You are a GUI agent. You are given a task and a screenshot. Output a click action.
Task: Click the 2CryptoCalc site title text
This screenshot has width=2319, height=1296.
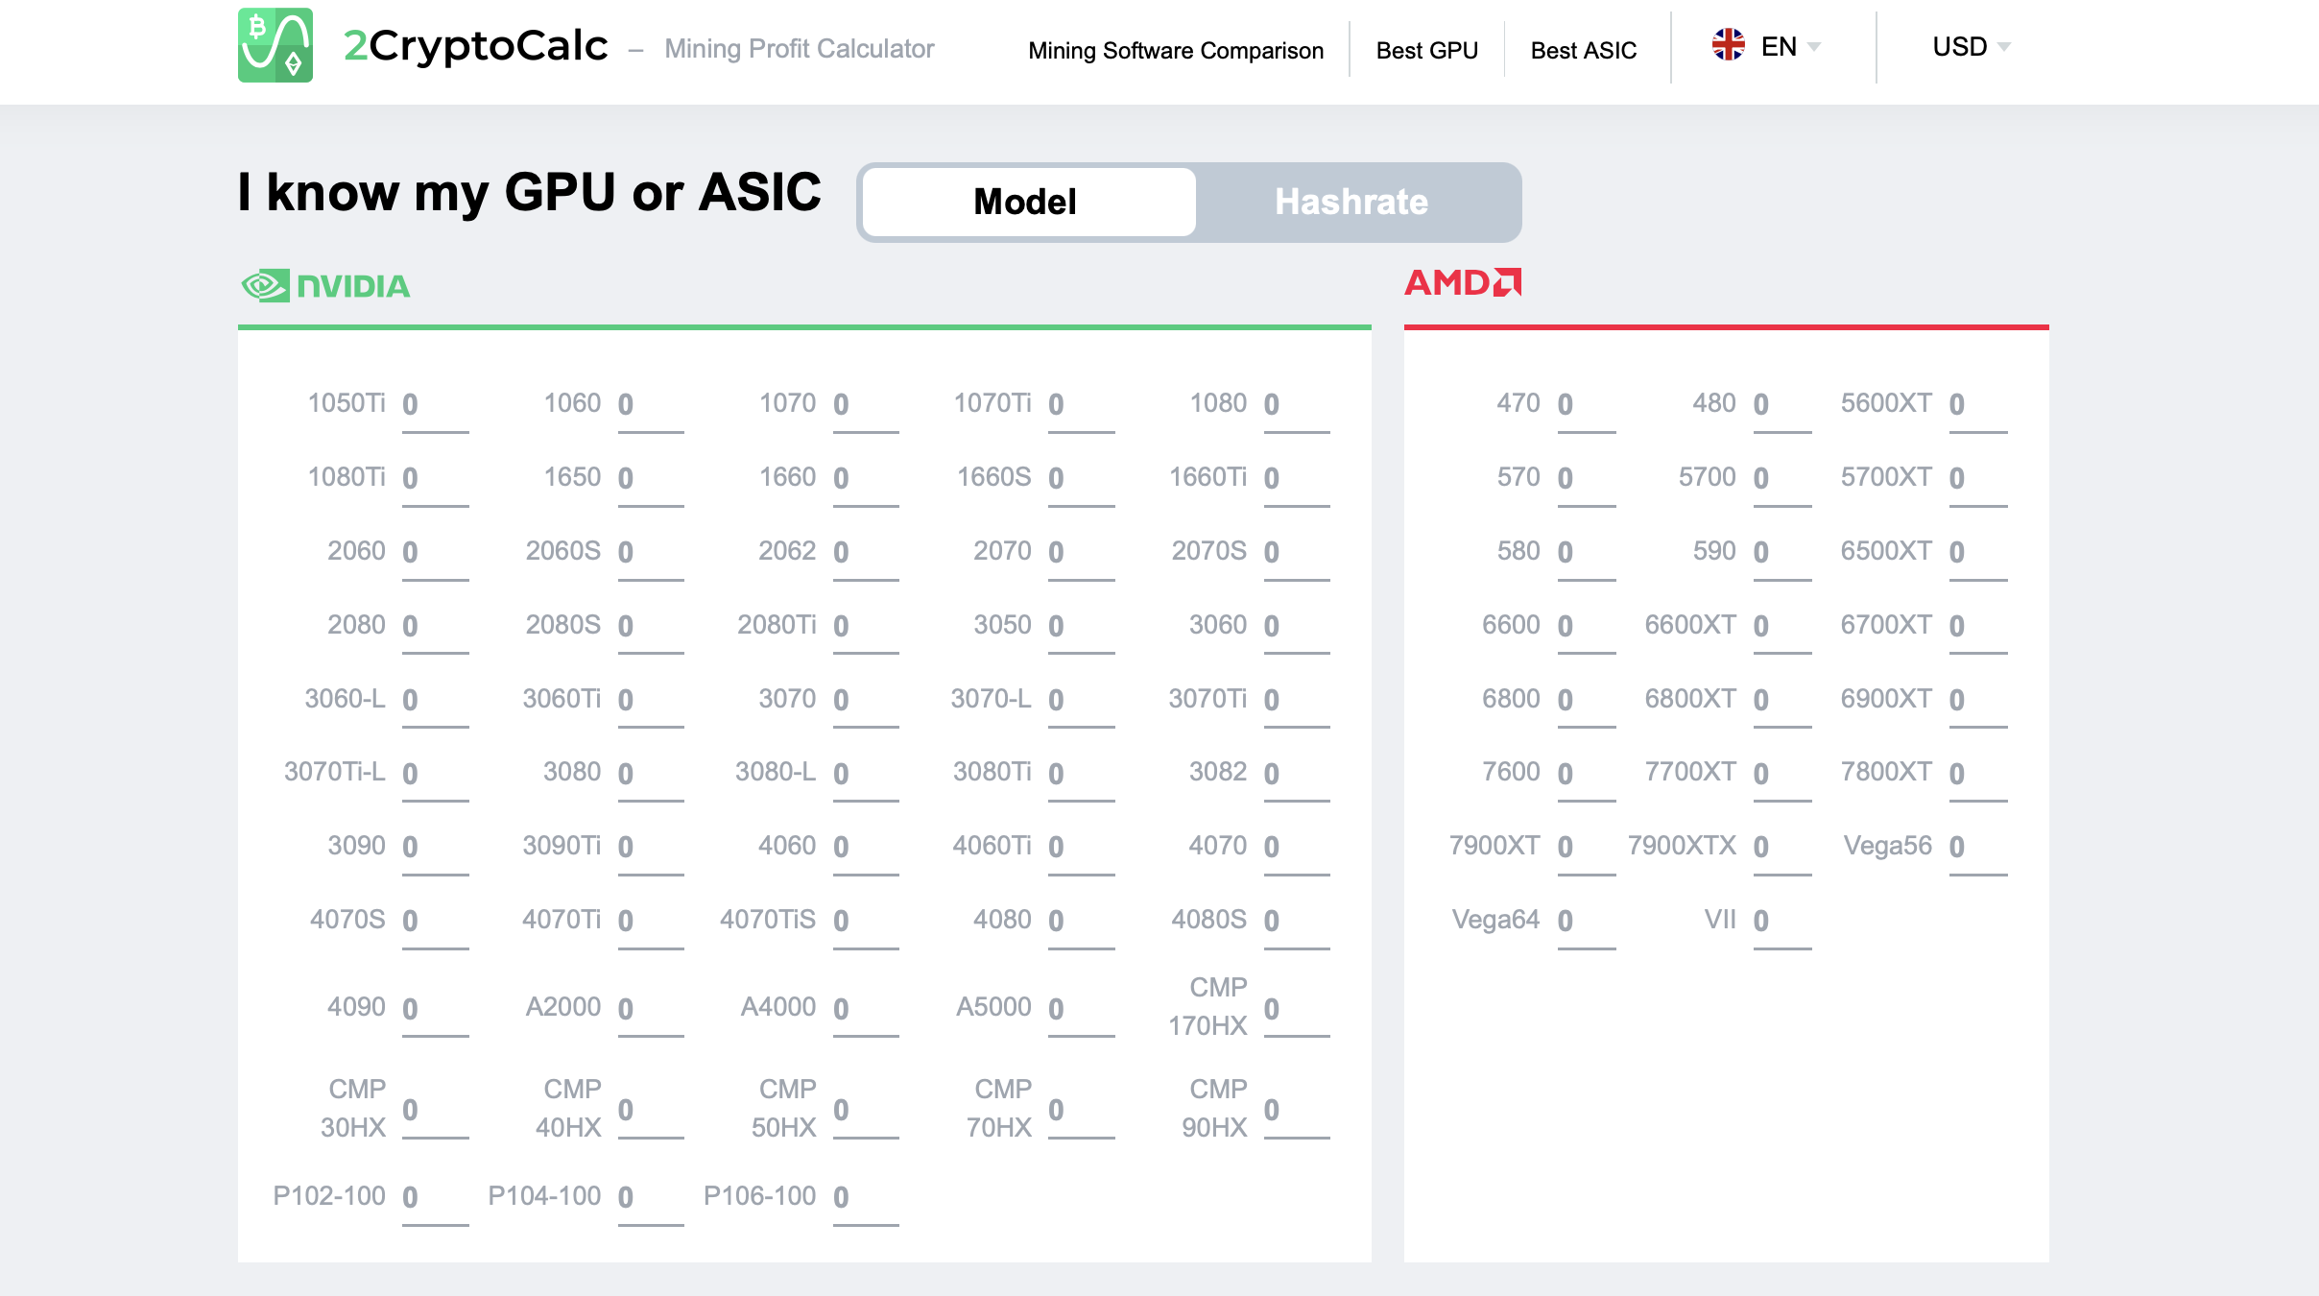(476, 46)
